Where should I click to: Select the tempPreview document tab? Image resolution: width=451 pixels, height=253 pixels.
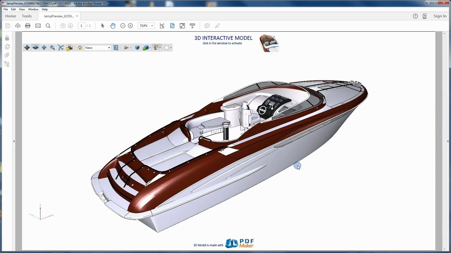pyautogui.click(x=59, y=16)
